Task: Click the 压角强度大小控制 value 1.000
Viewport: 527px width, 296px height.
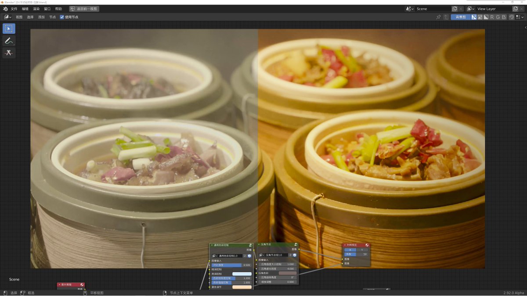Action: pyautogui.click(x=278, y=264)
